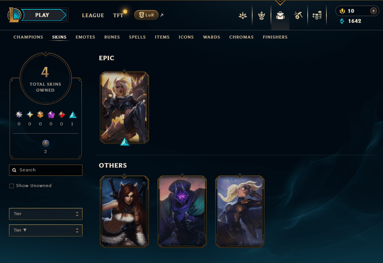
Task: Open the Emotes tab
Action: pyautogui.click(x=85, y=37)
